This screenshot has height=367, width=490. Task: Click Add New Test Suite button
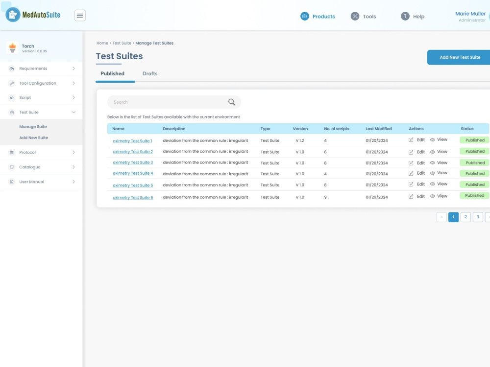click(x=460, y=57)
